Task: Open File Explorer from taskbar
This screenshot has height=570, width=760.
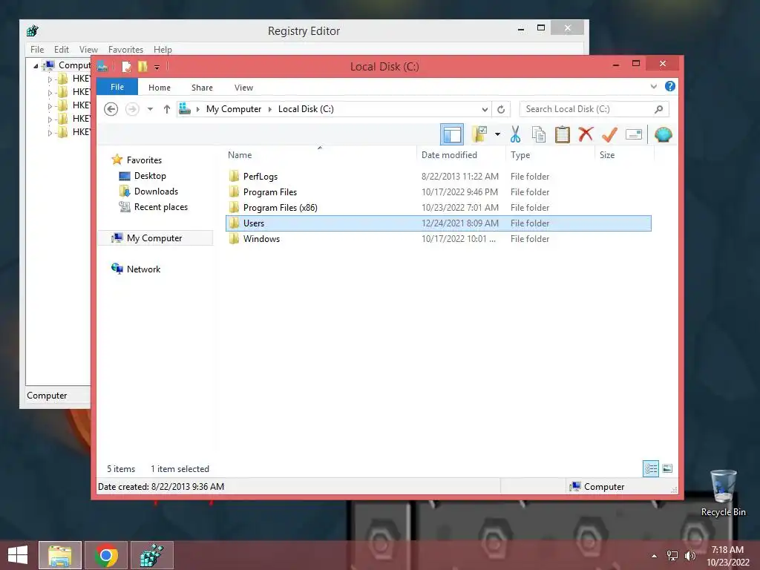Action: 60,555
